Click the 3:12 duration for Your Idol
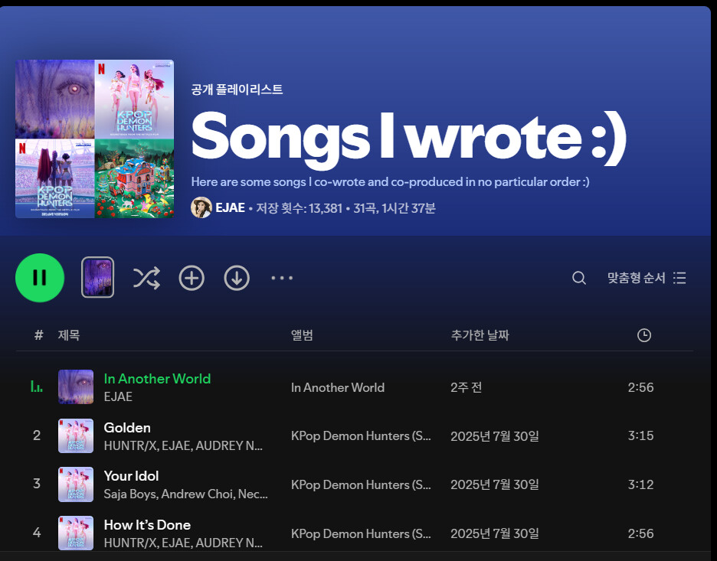This screenshot has height=561, width=717. click(x=640, y=484)
